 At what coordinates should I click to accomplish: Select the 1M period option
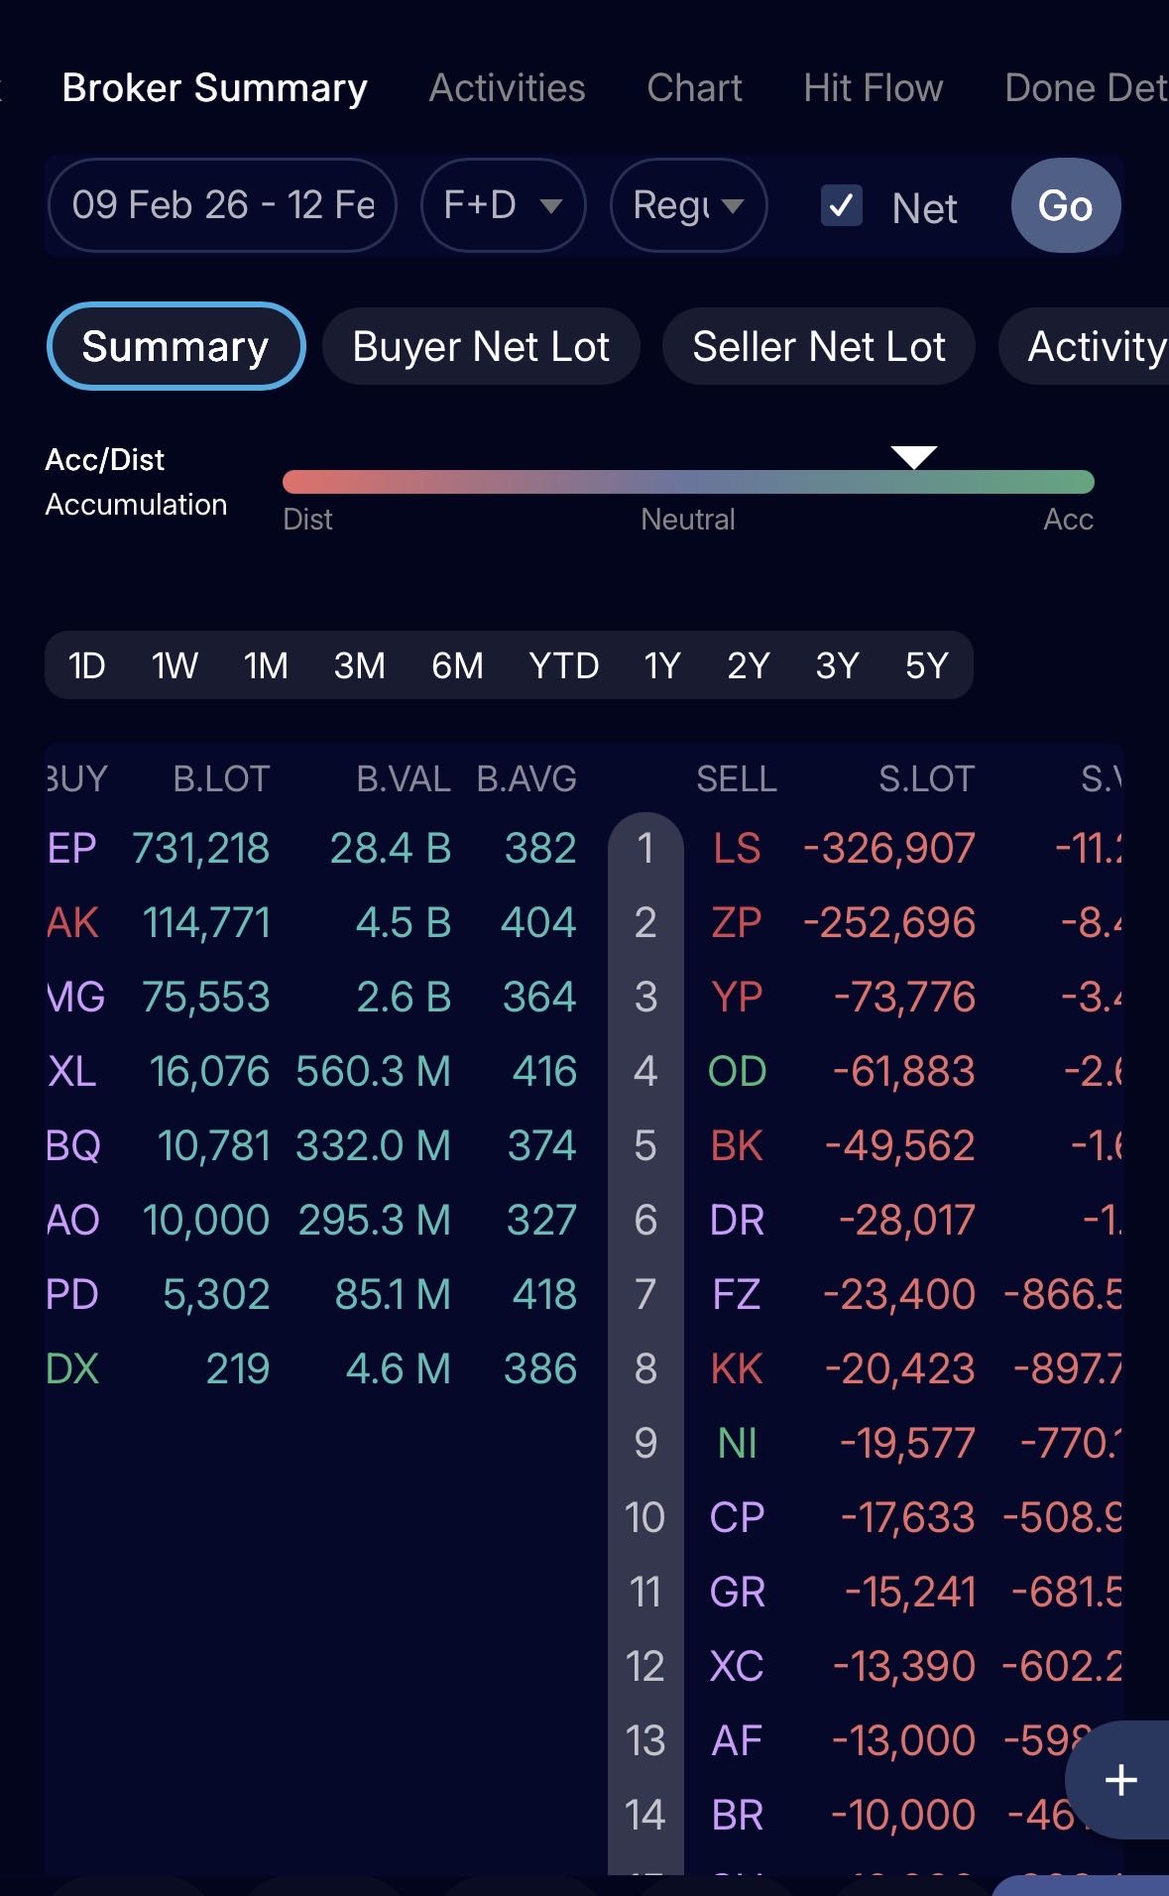point(266,665)
